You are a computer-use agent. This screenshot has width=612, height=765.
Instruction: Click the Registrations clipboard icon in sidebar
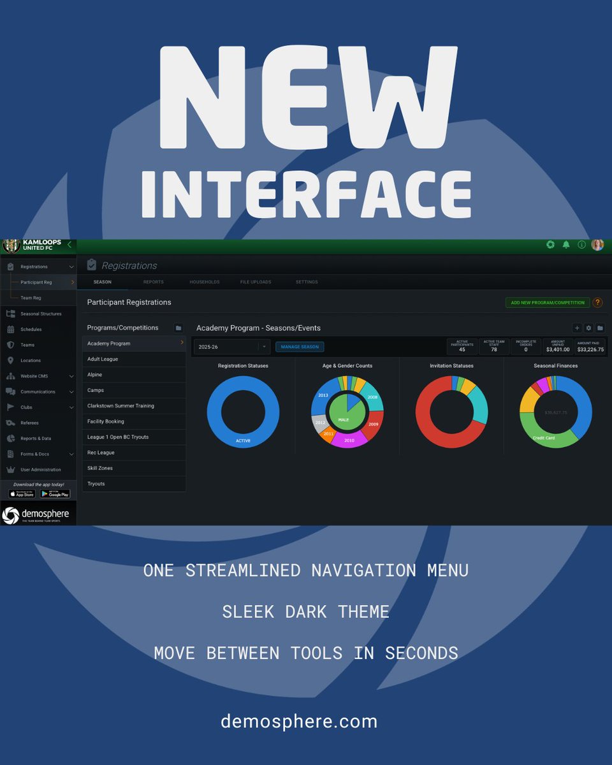click(x=10, y=266)
